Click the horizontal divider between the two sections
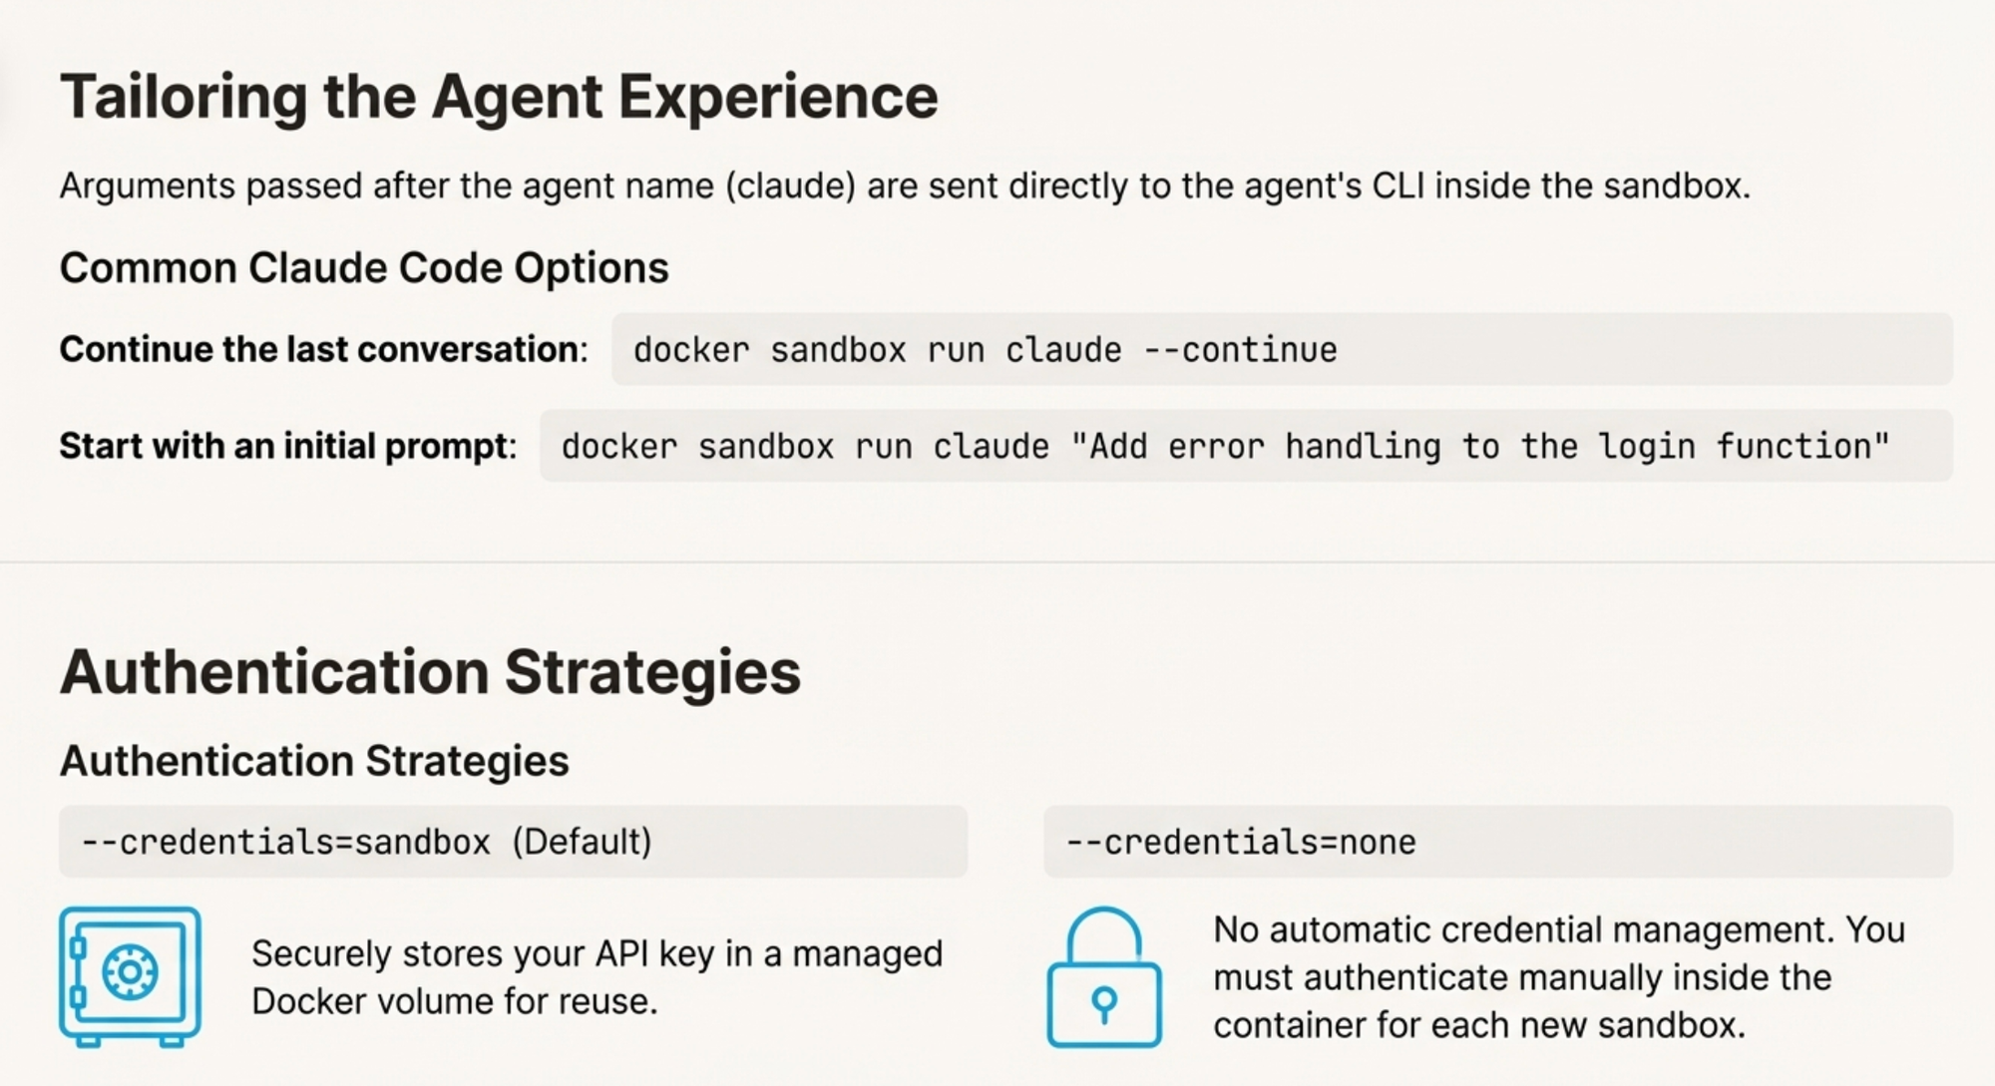This screenshot has height=1086, width=1995. coord(997,562)
